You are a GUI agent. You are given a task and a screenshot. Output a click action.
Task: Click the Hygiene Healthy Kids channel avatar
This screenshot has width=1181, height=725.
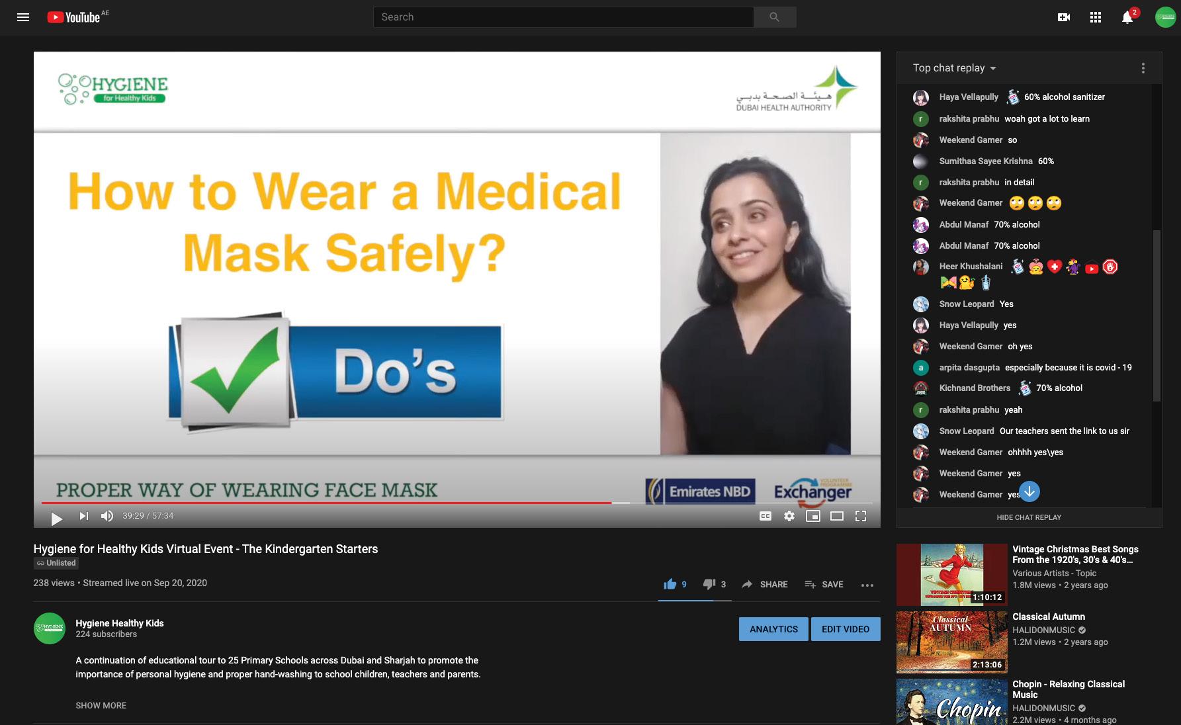click(50, 628)
